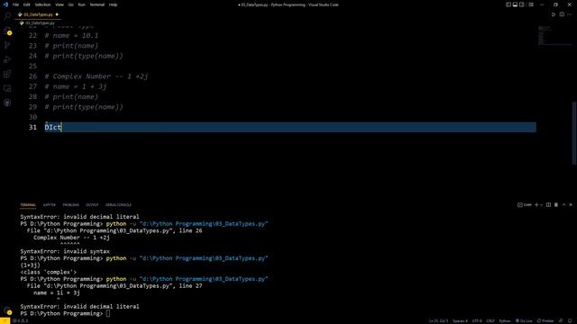Switch to the JUPYTER panel tab
This screenshot has height=324, width=577.
pyautogui.click(x=50, y=205)
